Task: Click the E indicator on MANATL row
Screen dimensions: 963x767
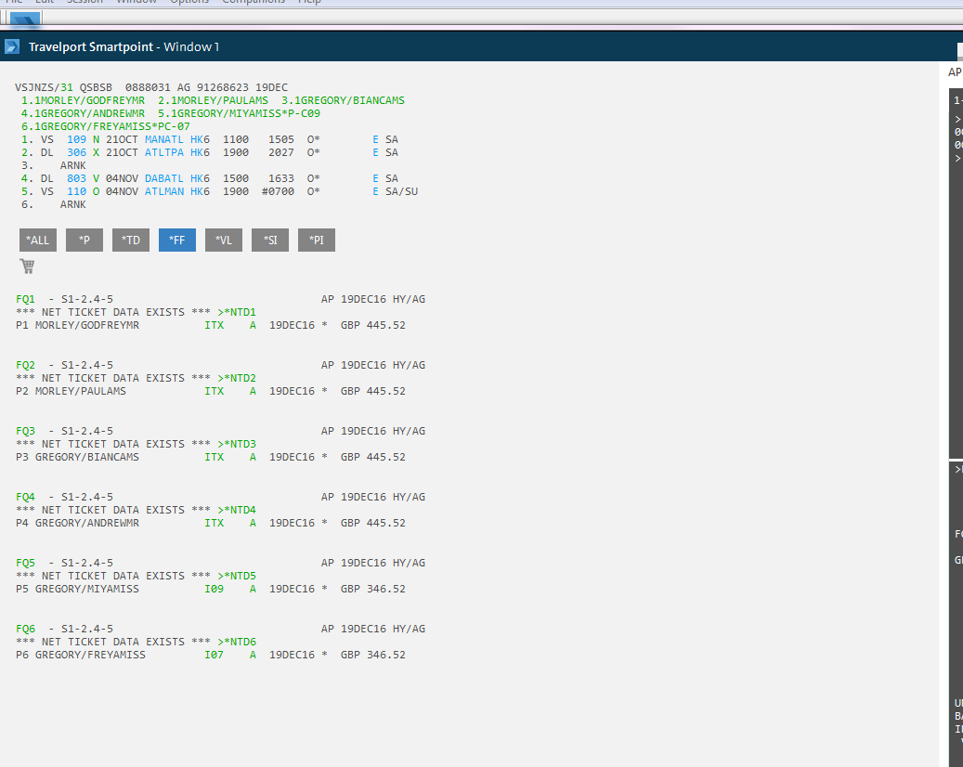Action: tap(375, 139)
